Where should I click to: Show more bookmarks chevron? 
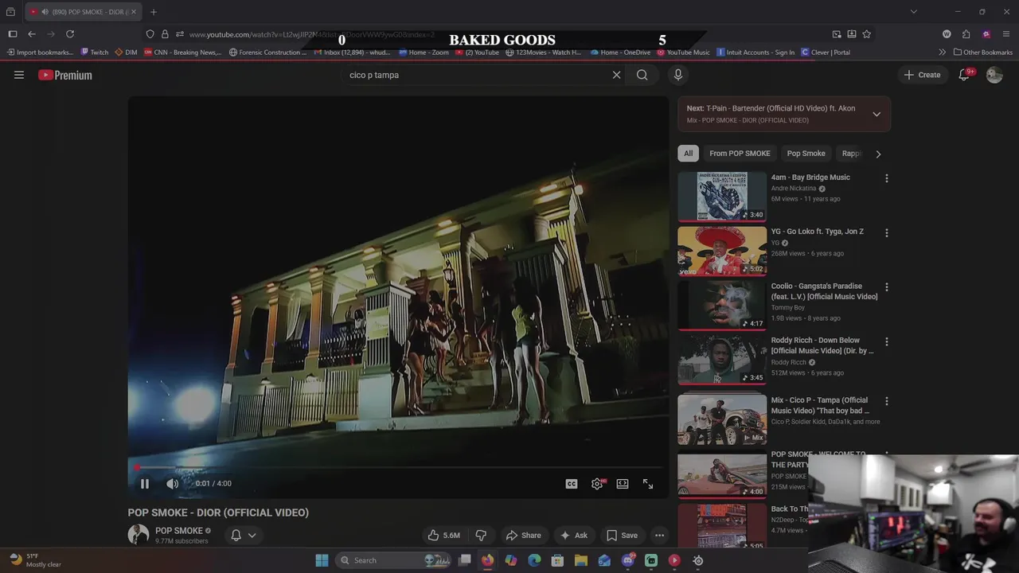pyautogui.click(x=943, y=53)
